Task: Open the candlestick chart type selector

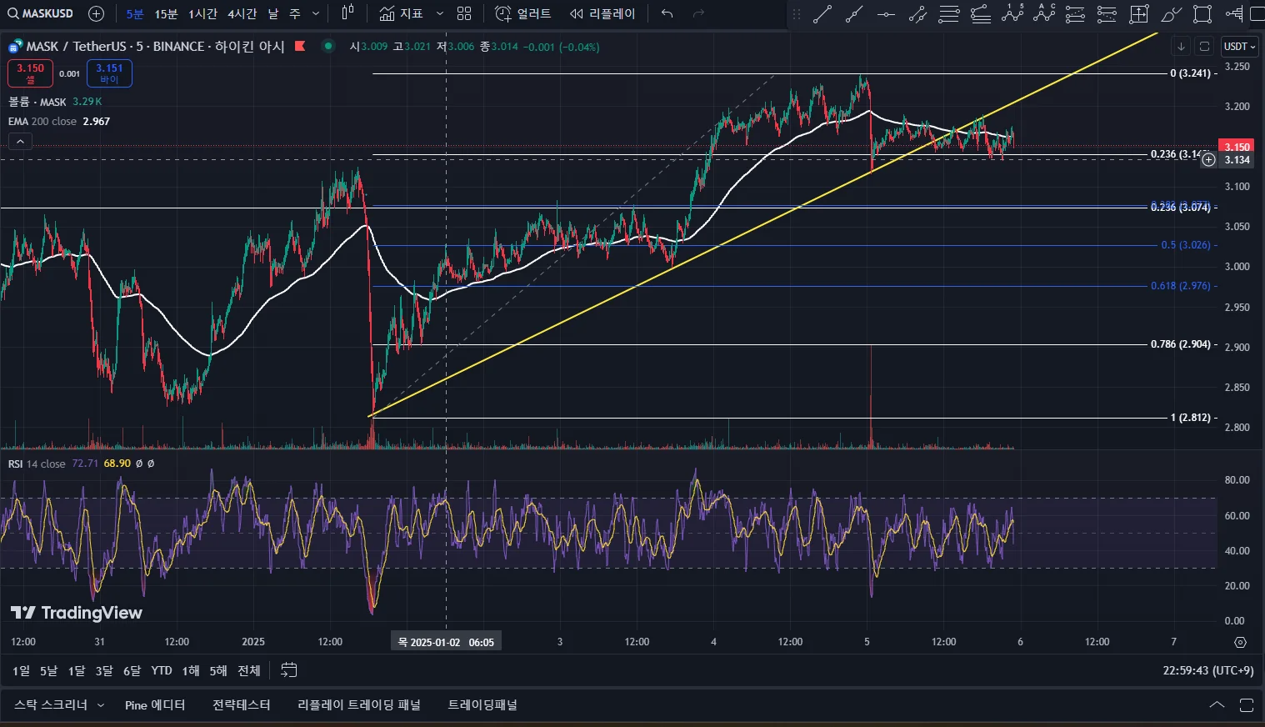Action: pyautogui.click(x=347, y=13)
